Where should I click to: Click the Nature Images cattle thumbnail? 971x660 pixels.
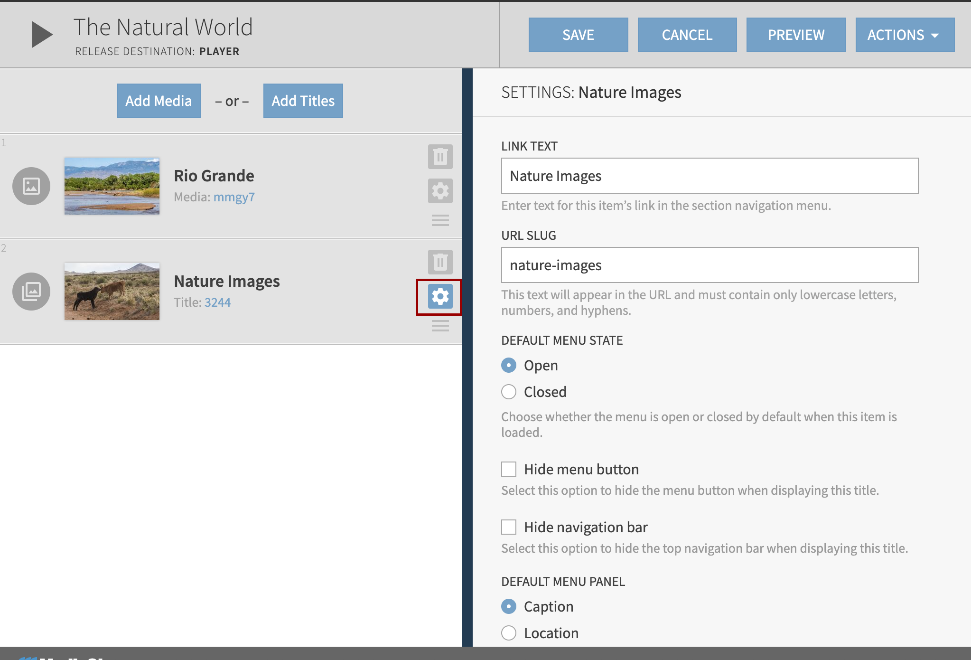pyautogui.click(x=112, y=292)
